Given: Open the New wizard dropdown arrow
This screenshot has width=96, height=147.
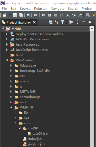Looking at the screenshot, I should click(x=9, y=15).
